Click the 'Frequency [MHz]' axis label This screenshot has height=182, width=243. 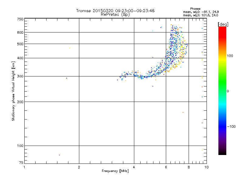(115, 171)
